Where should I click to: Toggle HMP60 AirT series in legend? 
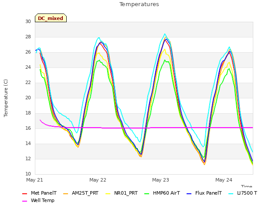pyautogui.click(x=167, y=193)
